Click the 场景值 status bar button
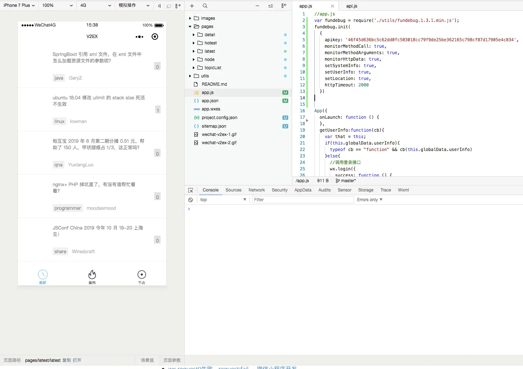Image resolution: width=523 pixels, height=369 pixels. (147, 360)
